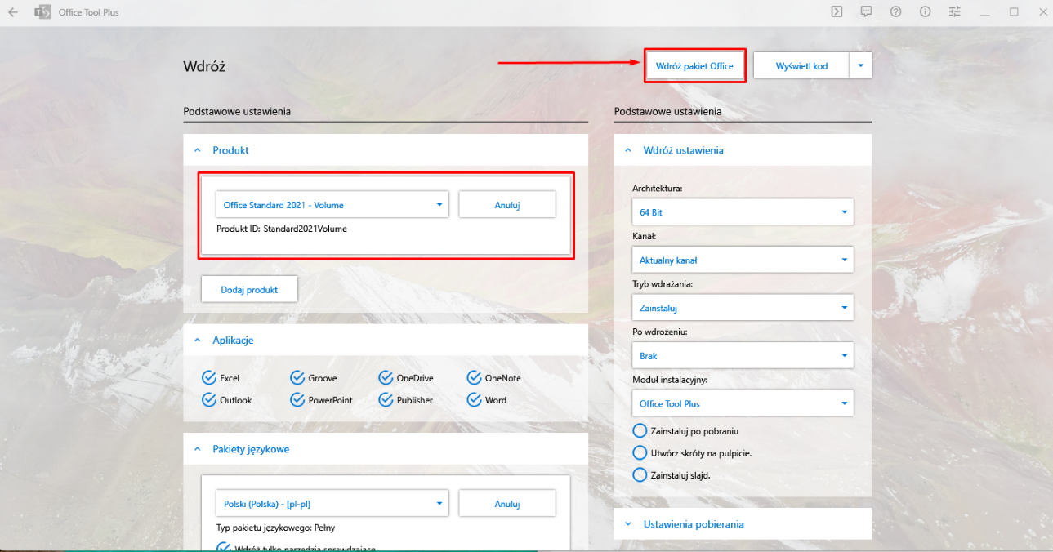The height and width of the screenshot is (552, 1053).
Task: Enable Zainstaluj po pobraniu option
Action: coord(640,430)
